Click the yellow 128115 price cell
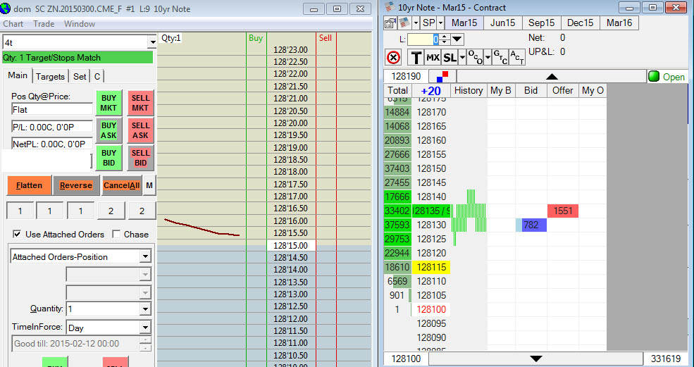The image size is (694, 367). (431, 268)
